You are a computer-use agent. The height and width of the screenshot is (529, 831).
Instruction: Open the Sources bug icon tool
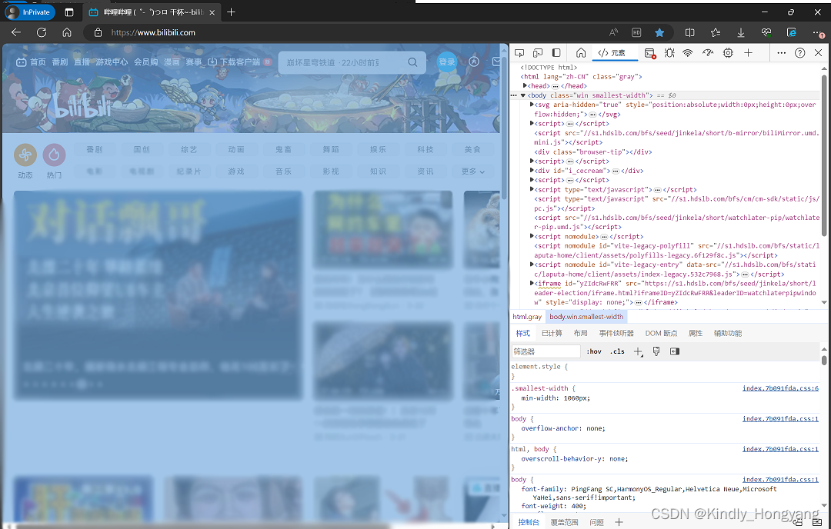click(669, 53)
